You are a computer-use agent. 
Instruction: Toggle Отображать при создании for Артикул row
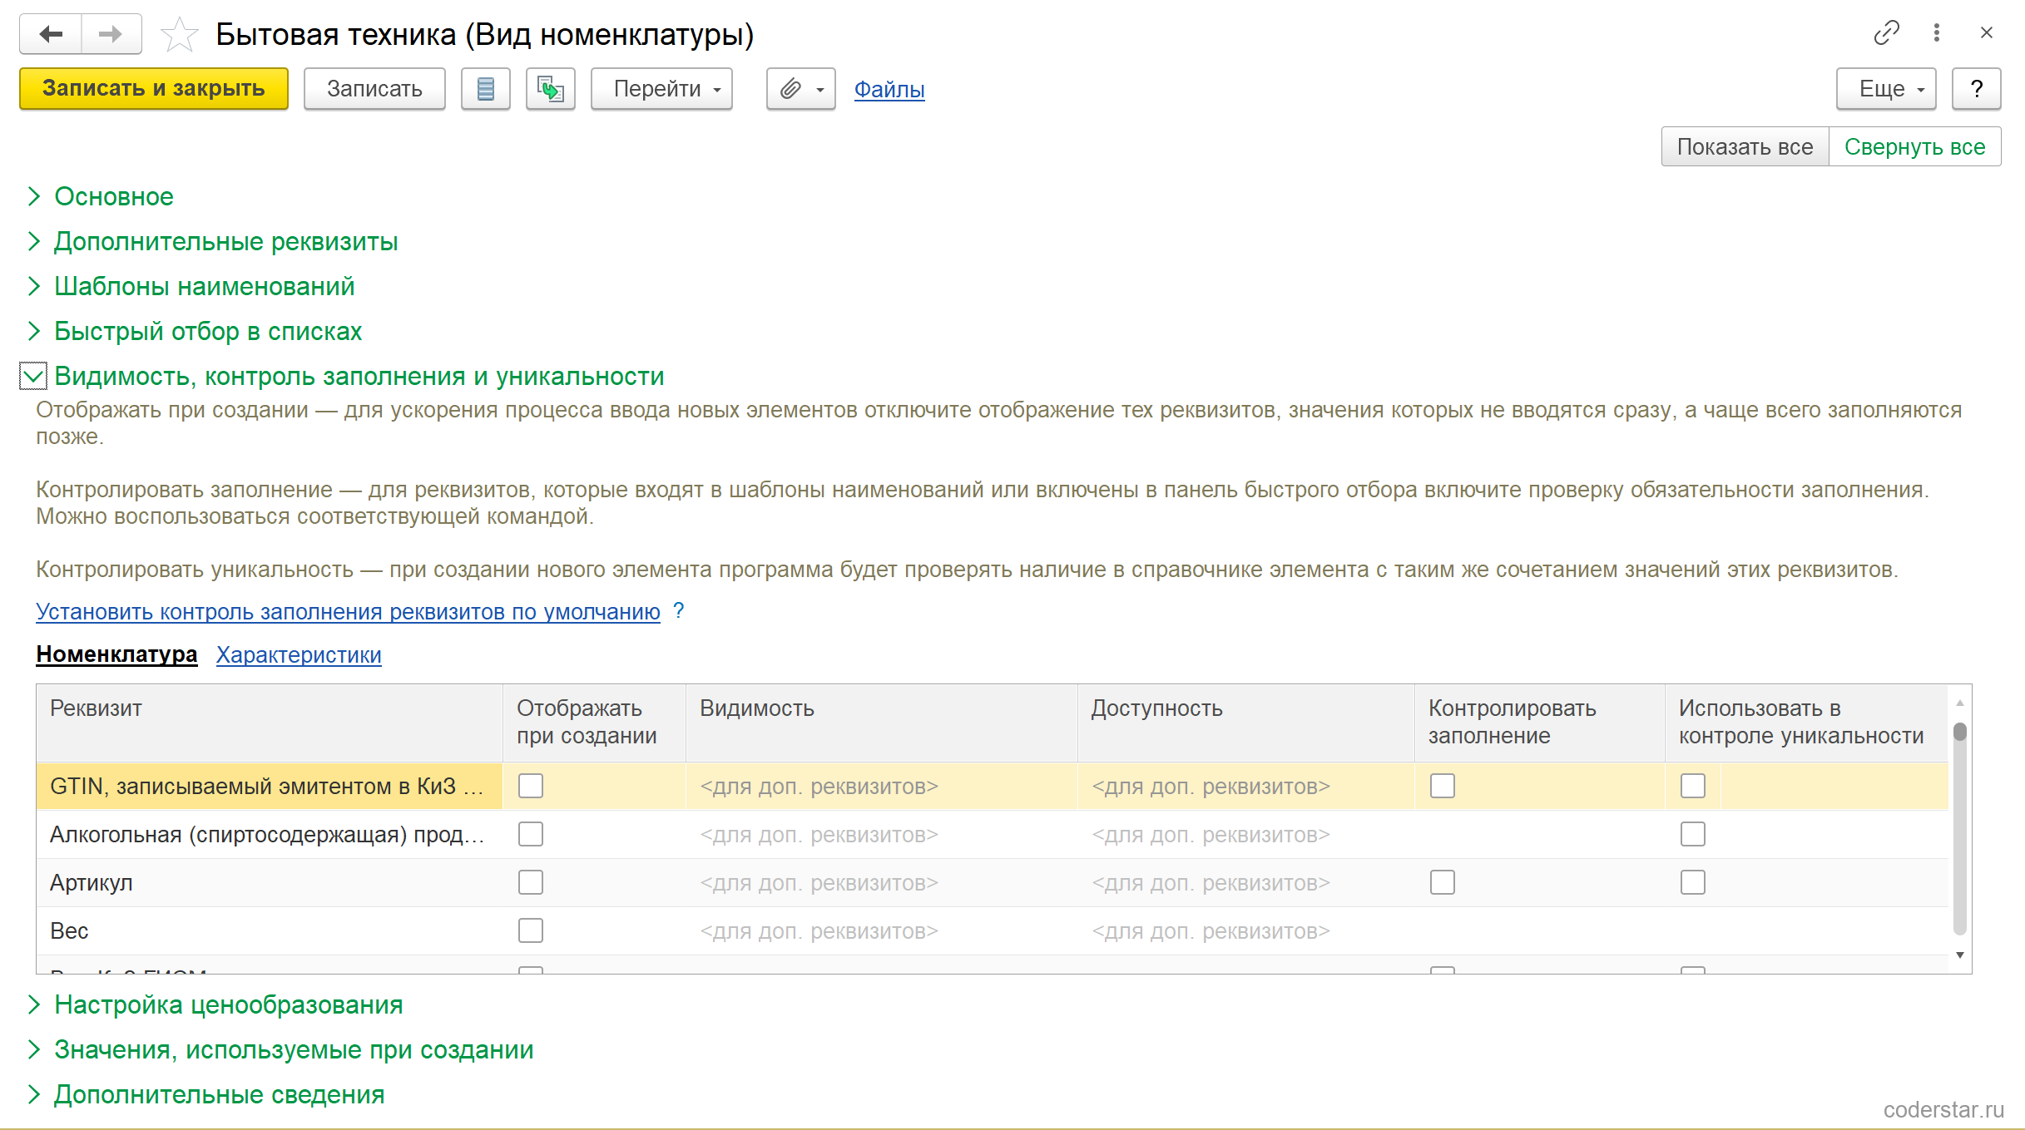tap(531, 882)
